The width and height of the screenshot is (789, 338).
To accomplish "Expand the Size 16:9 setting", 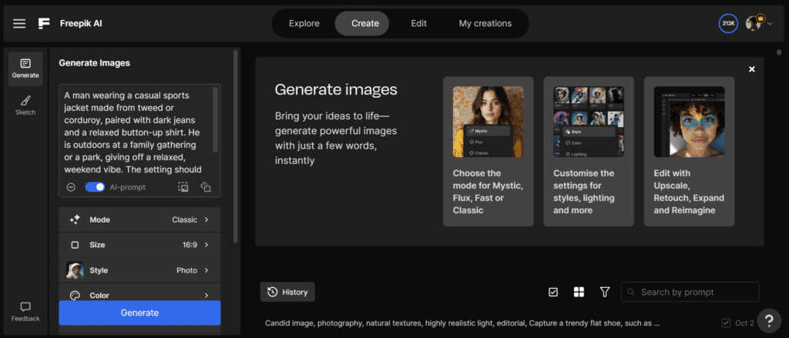I will [139, 245].
